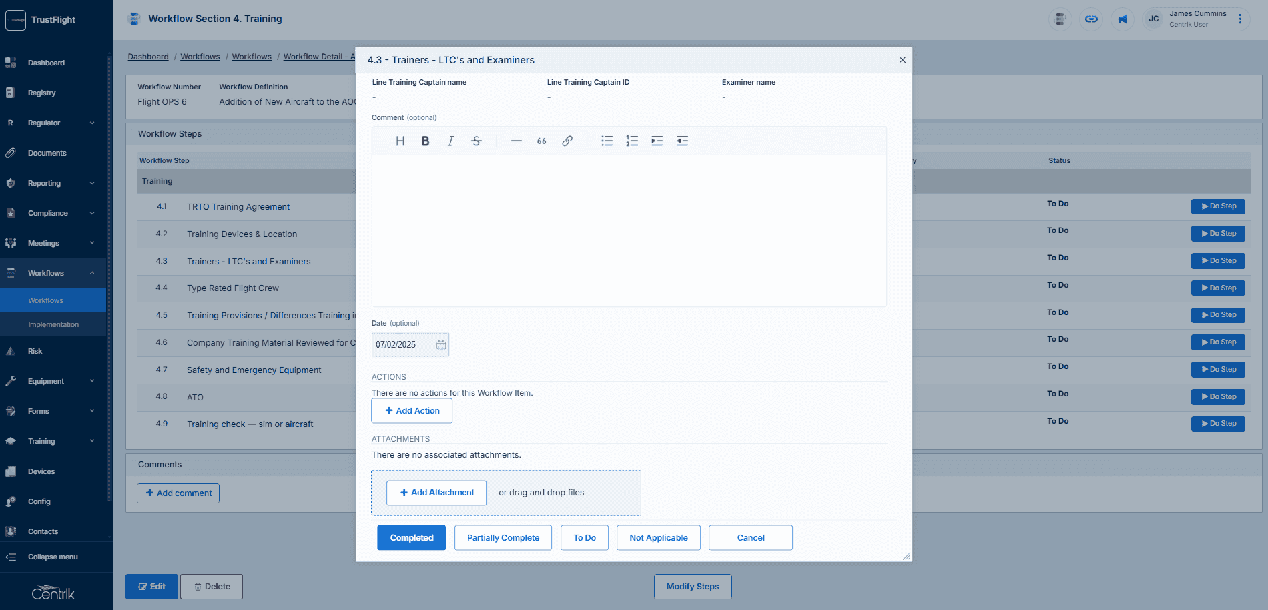Click the Add Attachment button
The height and width of the screenshot is (610, 1268).
click(x=436, y=493)
